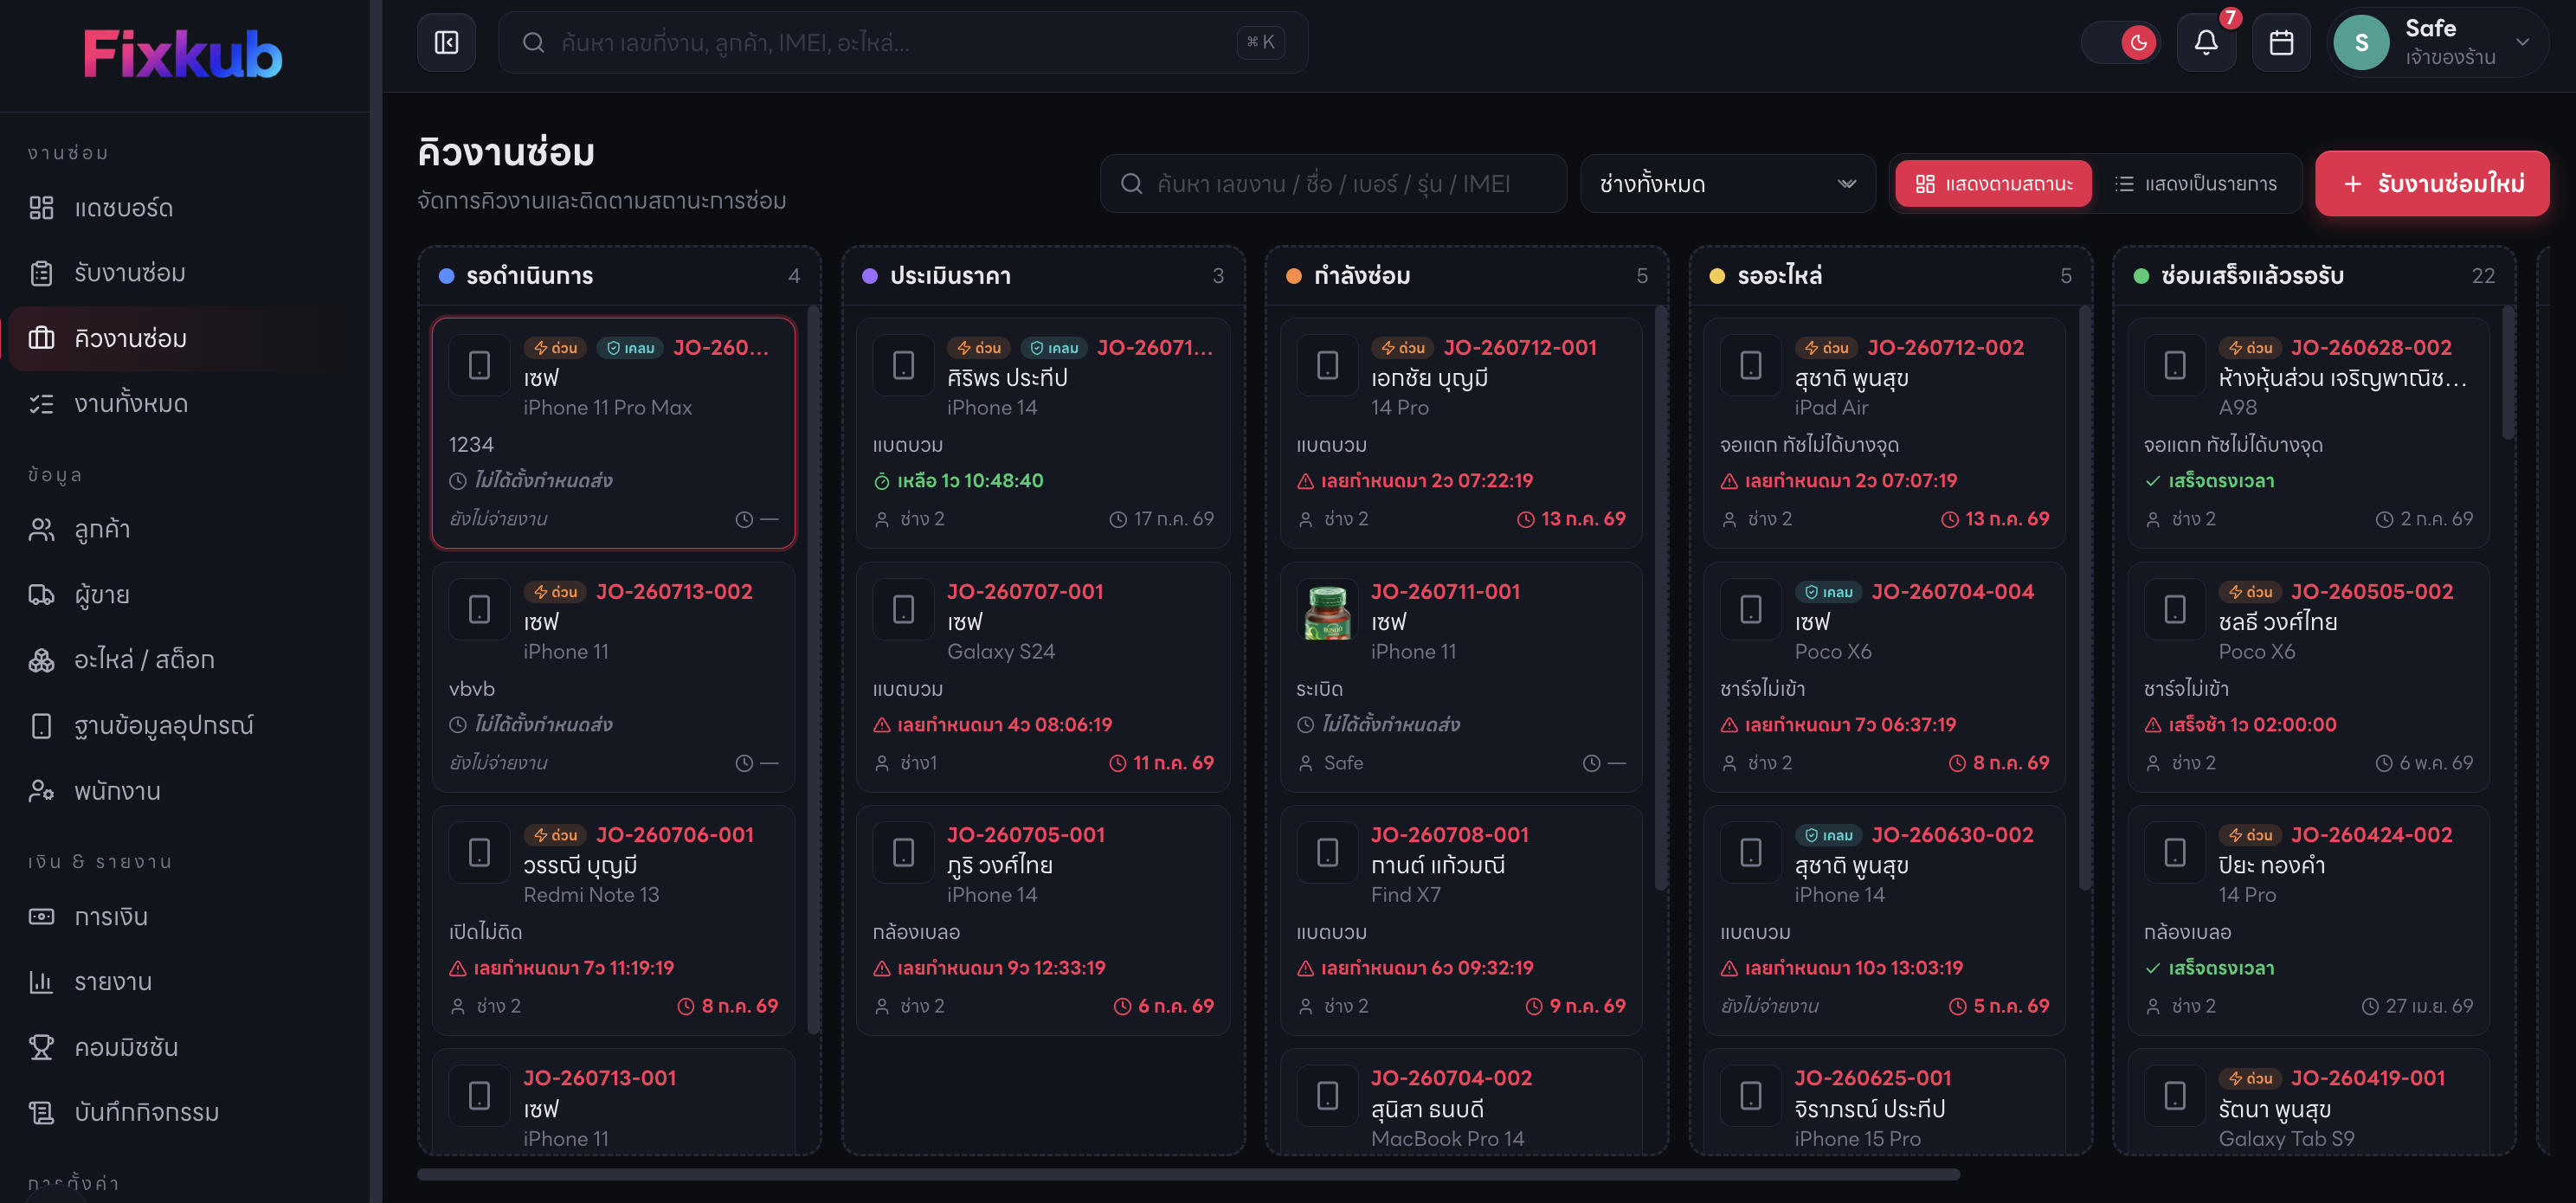Screen dimensions: 2576x1203
Task: Collapse the sidebar panel icon
Action: pos(446,42)
